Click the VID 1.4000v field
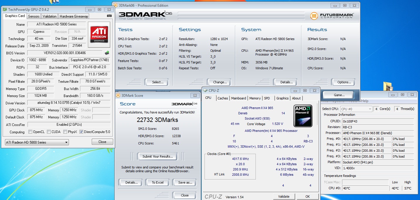This screenshot has height=200, width=420. click(378, 168)
